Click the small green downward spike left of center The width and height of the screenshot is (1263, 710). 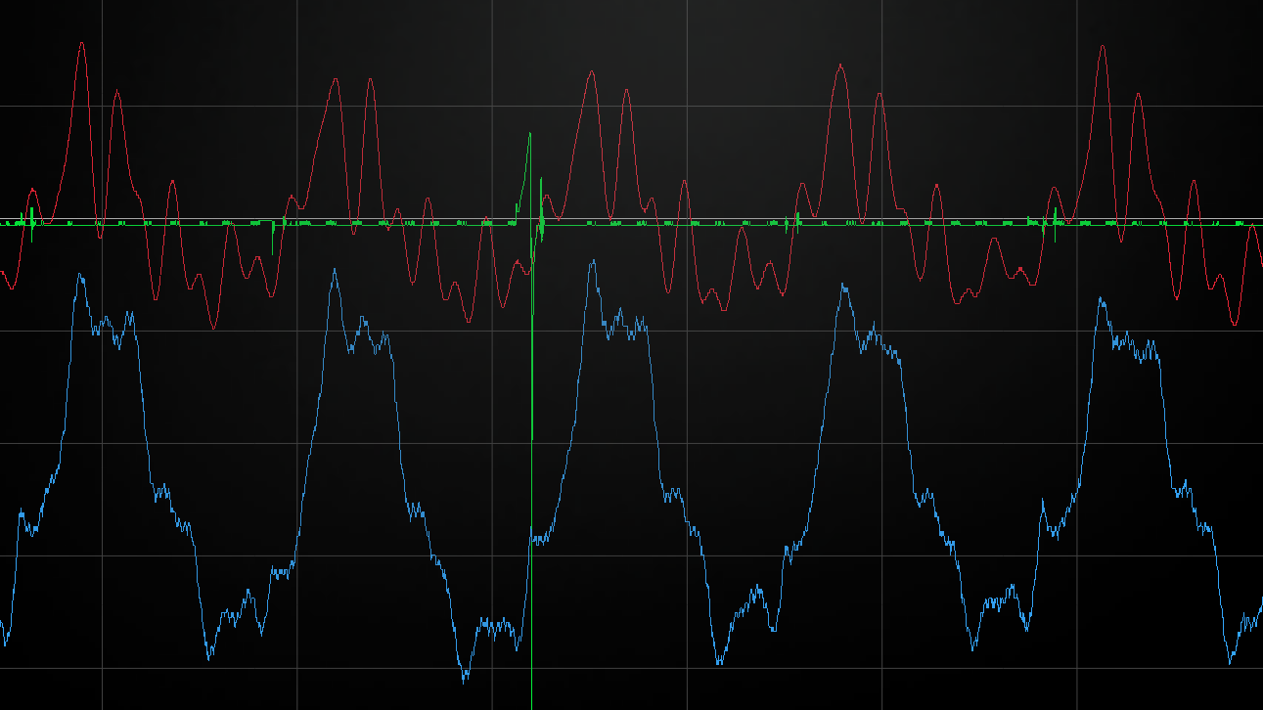tap(273, 252)
